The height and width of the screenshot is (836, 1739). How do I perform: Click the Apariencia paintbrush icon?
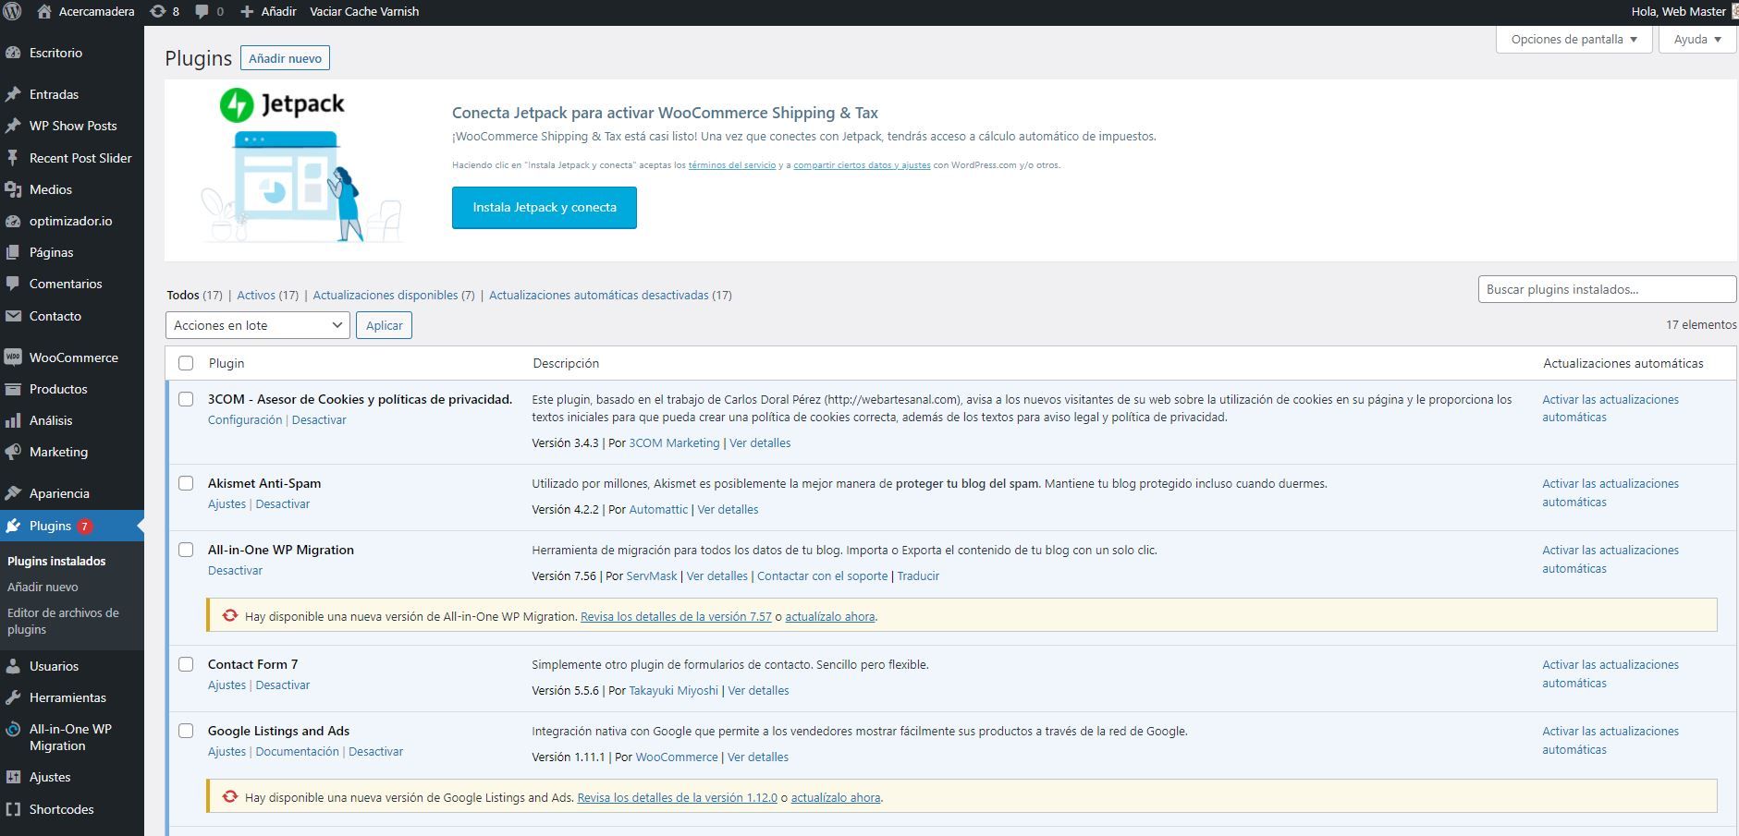13,493
